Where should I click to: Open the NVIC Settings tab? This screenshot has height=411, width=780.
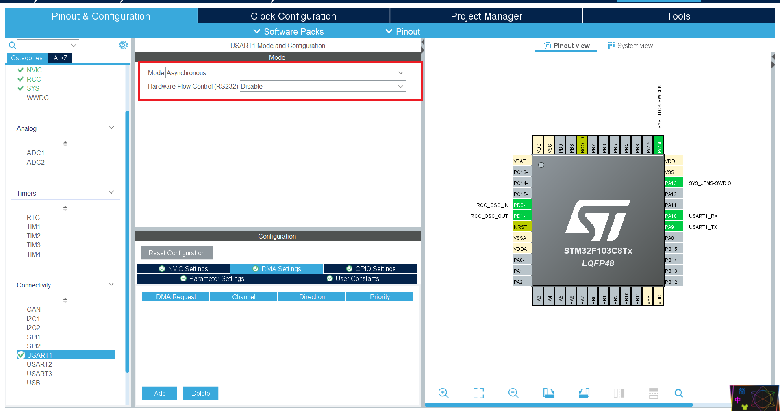[183, 269]
